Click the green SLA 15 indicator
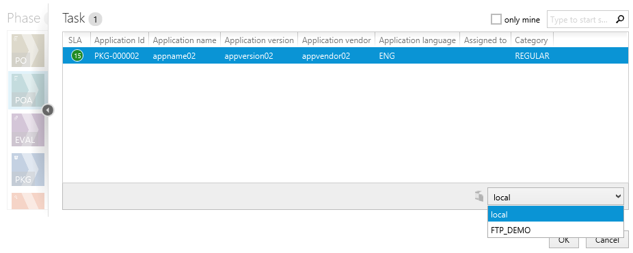This screenshot has width=633, height=253. [77, 55]
